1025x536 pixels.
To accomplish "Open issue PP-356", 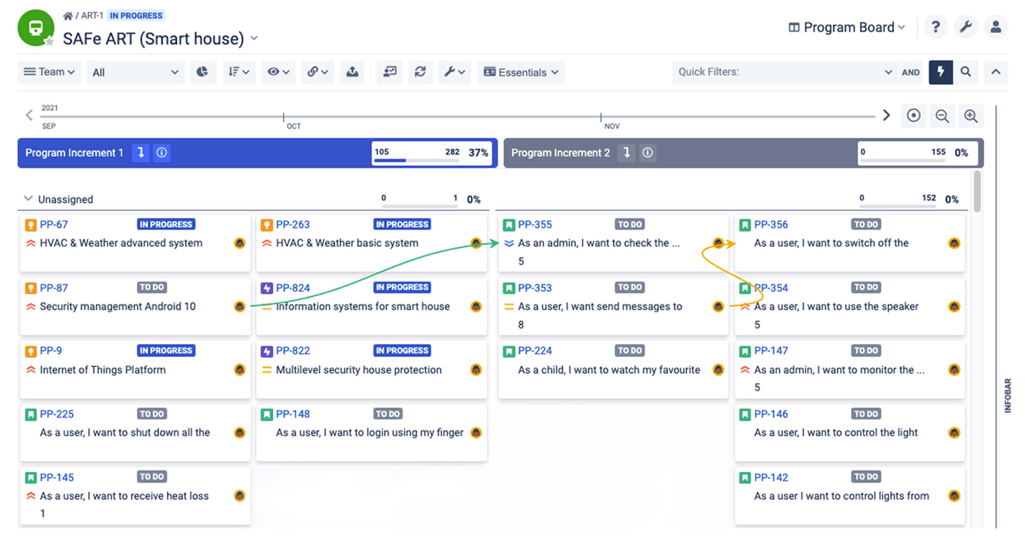I will coord(771,225).
